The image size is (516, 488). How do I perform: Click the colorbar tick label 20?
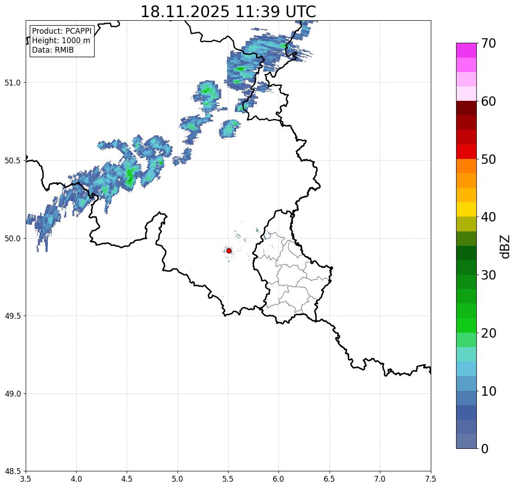coord(489,333)
